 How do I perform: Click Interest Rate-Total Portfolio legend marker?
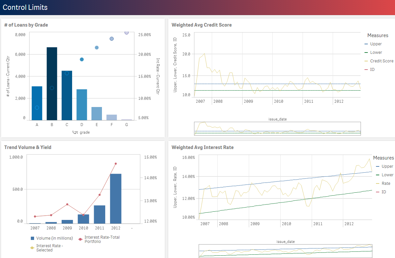coord(80,239)
